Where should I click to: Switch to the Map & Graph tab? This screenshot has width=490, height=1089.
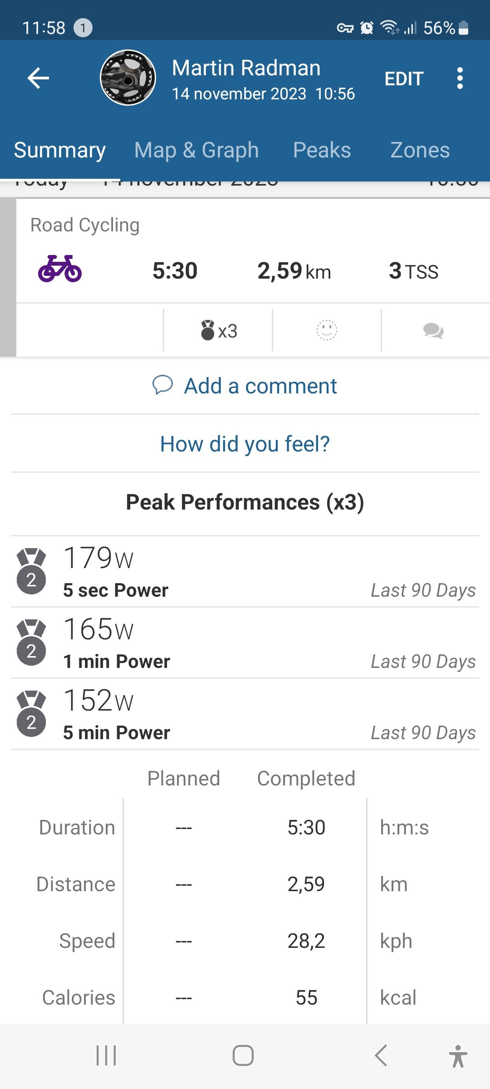(196, 150)
